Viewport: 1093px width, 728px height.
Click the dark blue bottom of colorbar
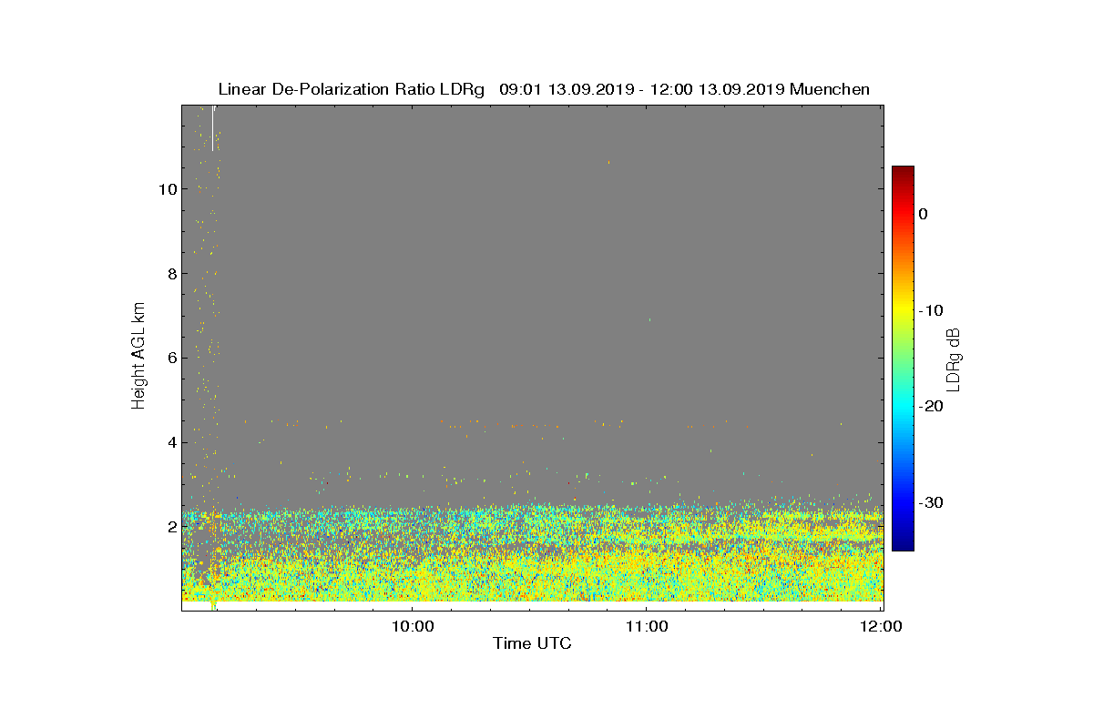(x=903, y=543)
